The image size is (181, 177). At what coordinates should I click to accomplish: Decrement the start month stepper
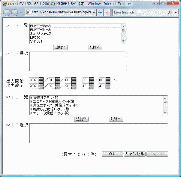coord(57,82)
